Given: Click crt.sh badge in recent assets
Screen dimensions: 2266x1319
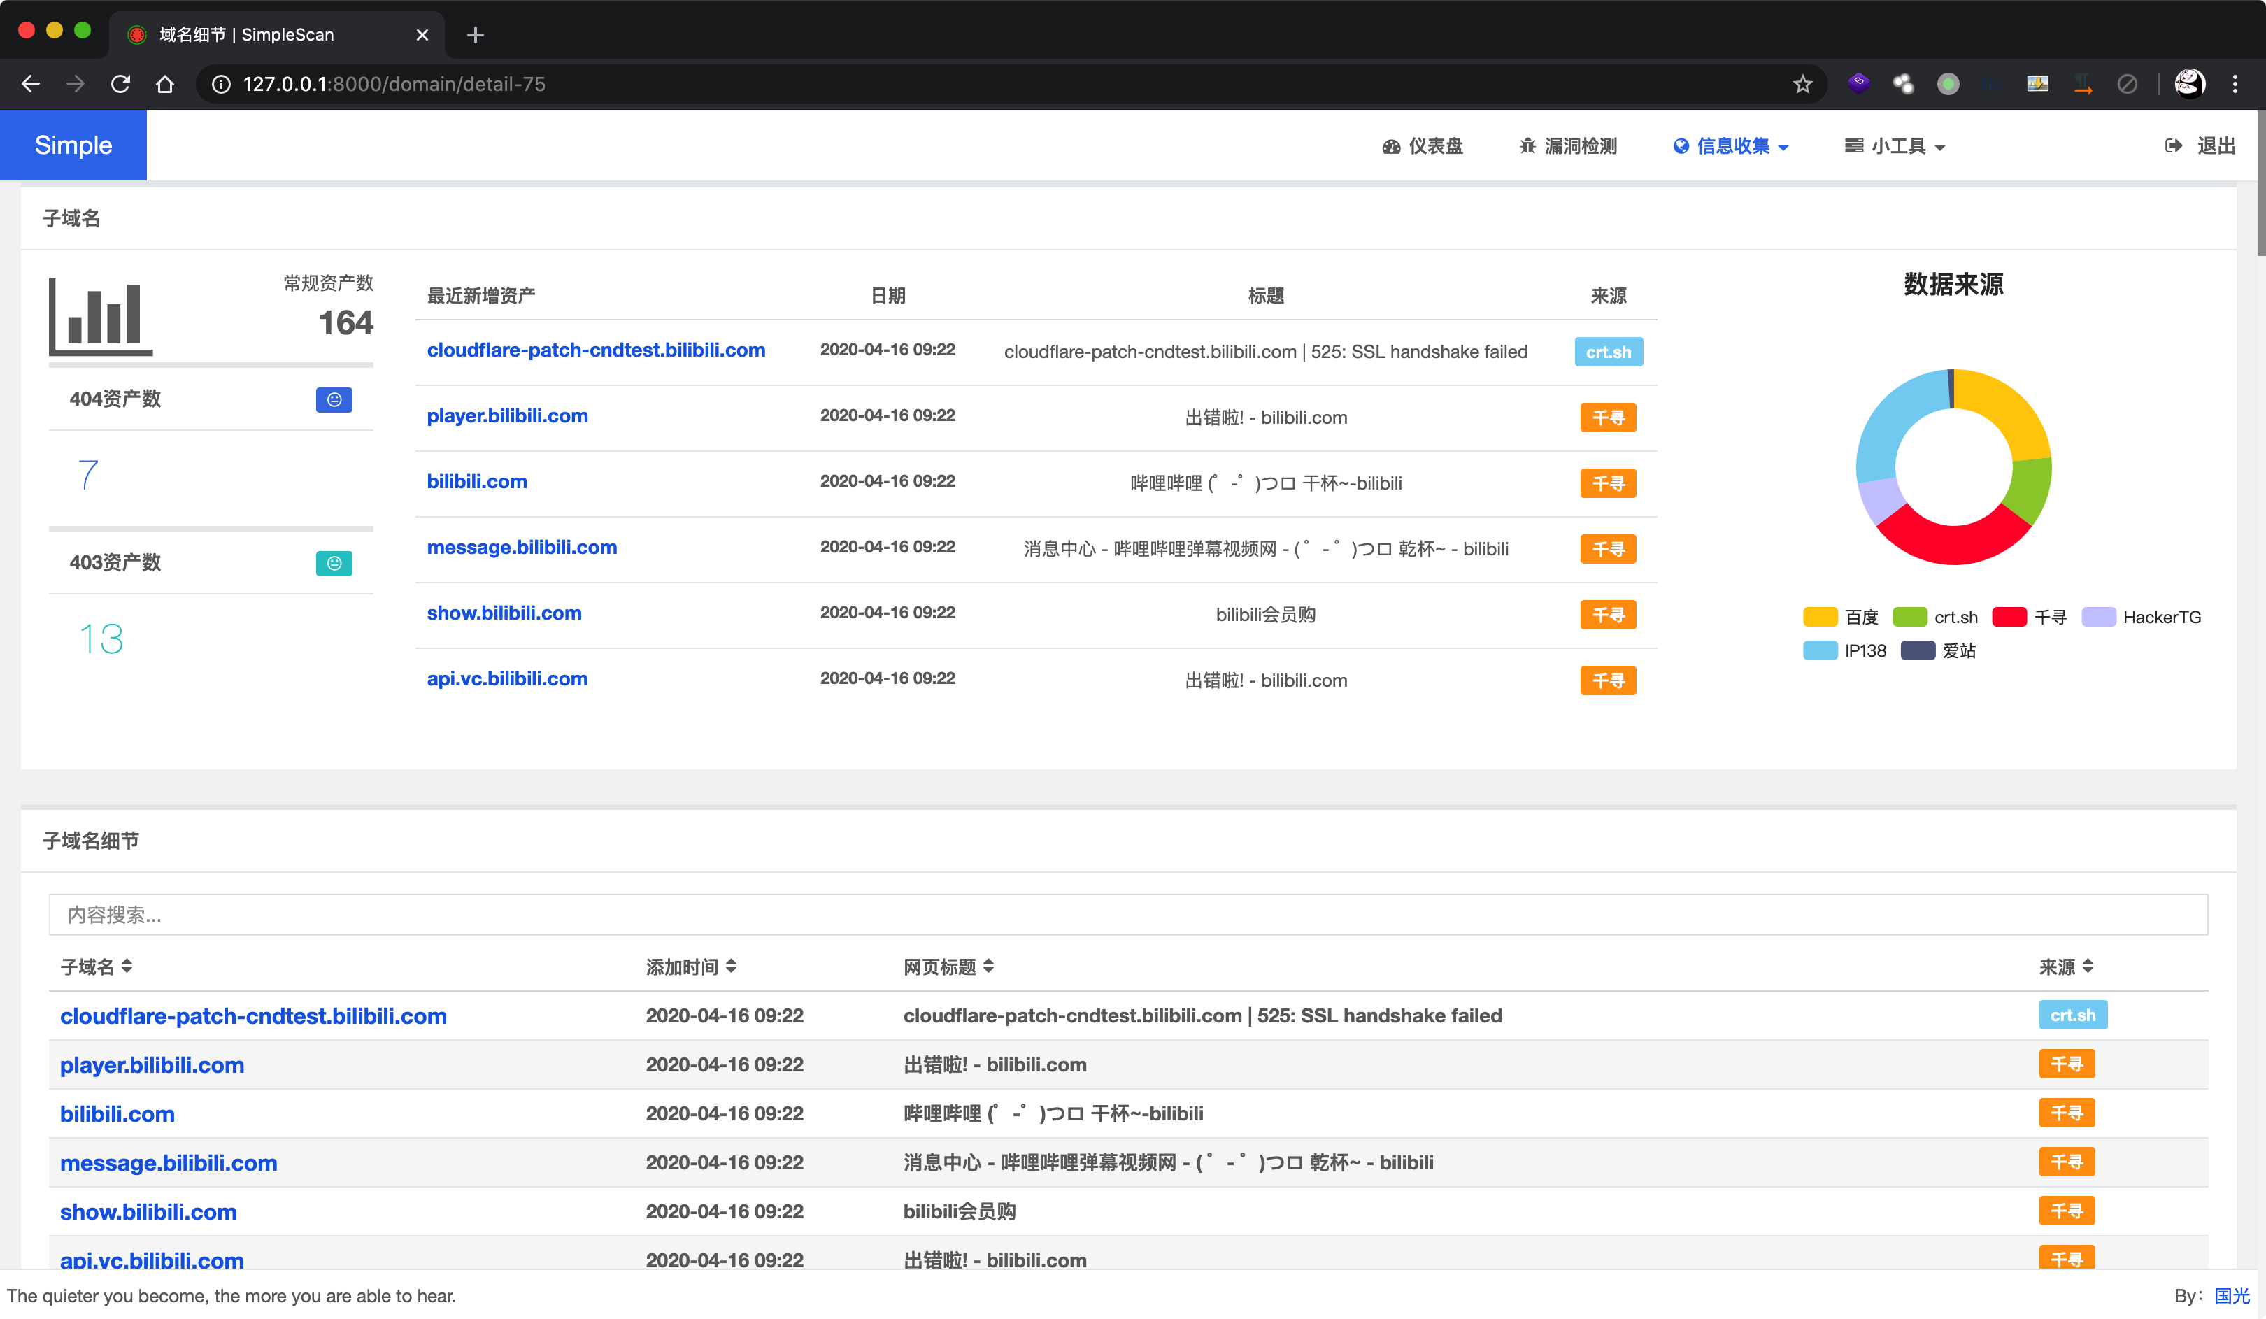Looking at the screenshot, I should click(x=1608, y=352).
